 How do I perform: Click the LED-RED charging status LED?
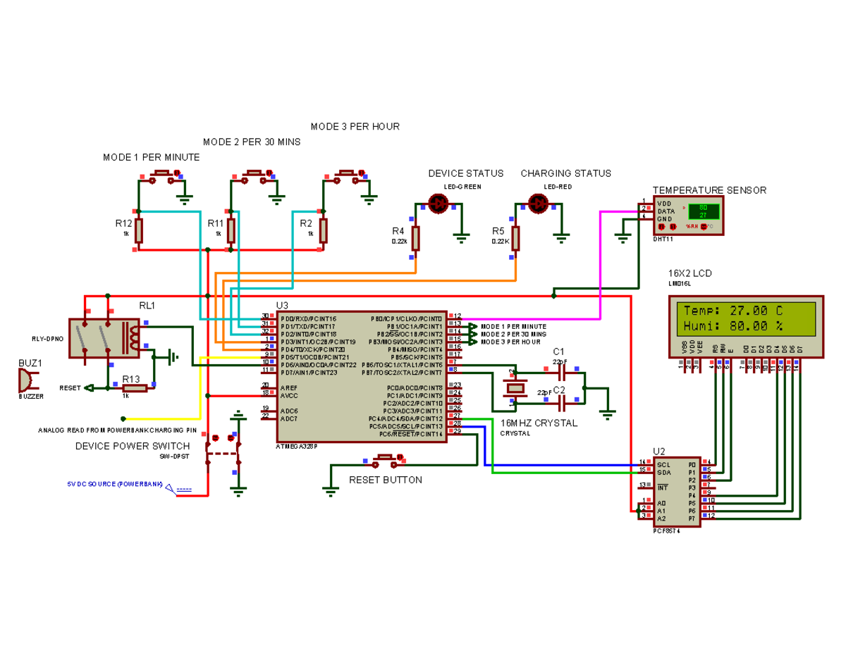click(539, 204)
